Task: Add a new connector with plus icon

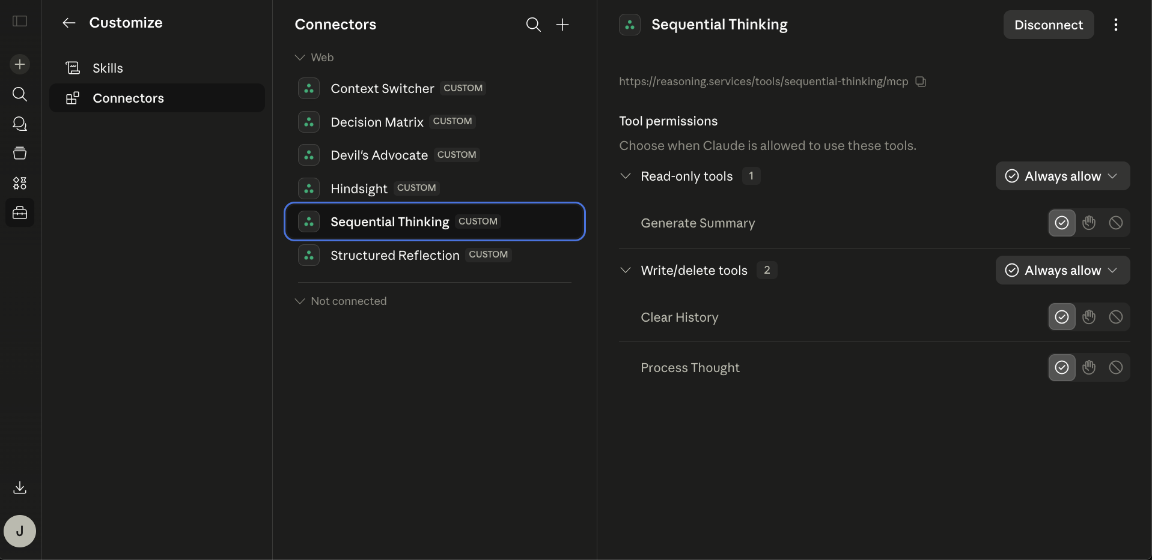Action: (562, 25)
